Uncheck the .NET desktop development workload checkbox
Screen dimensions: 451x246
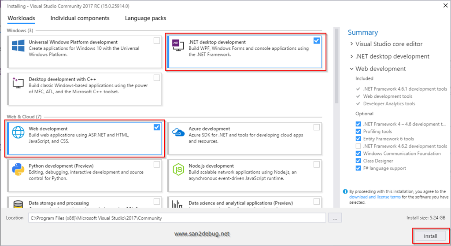317,40
